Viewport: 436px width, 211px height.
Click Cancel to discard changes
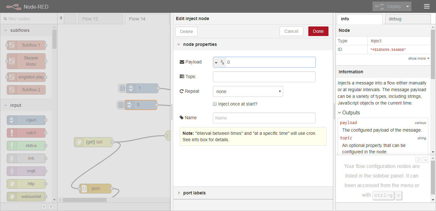tap(291, 31)
